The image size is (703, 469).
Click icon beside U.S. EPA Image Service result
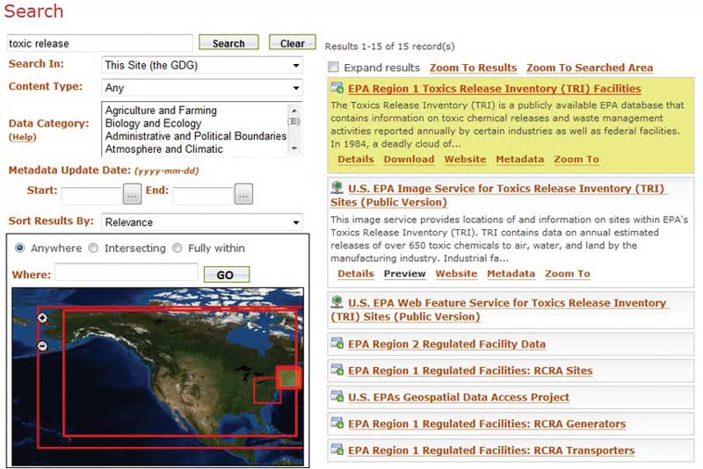pos(337,187)
